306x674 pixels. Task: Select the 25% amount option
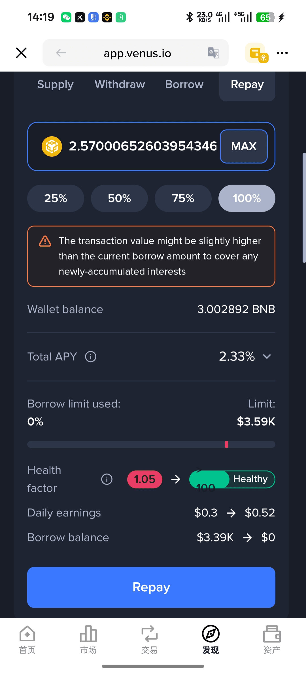[56, 198]
